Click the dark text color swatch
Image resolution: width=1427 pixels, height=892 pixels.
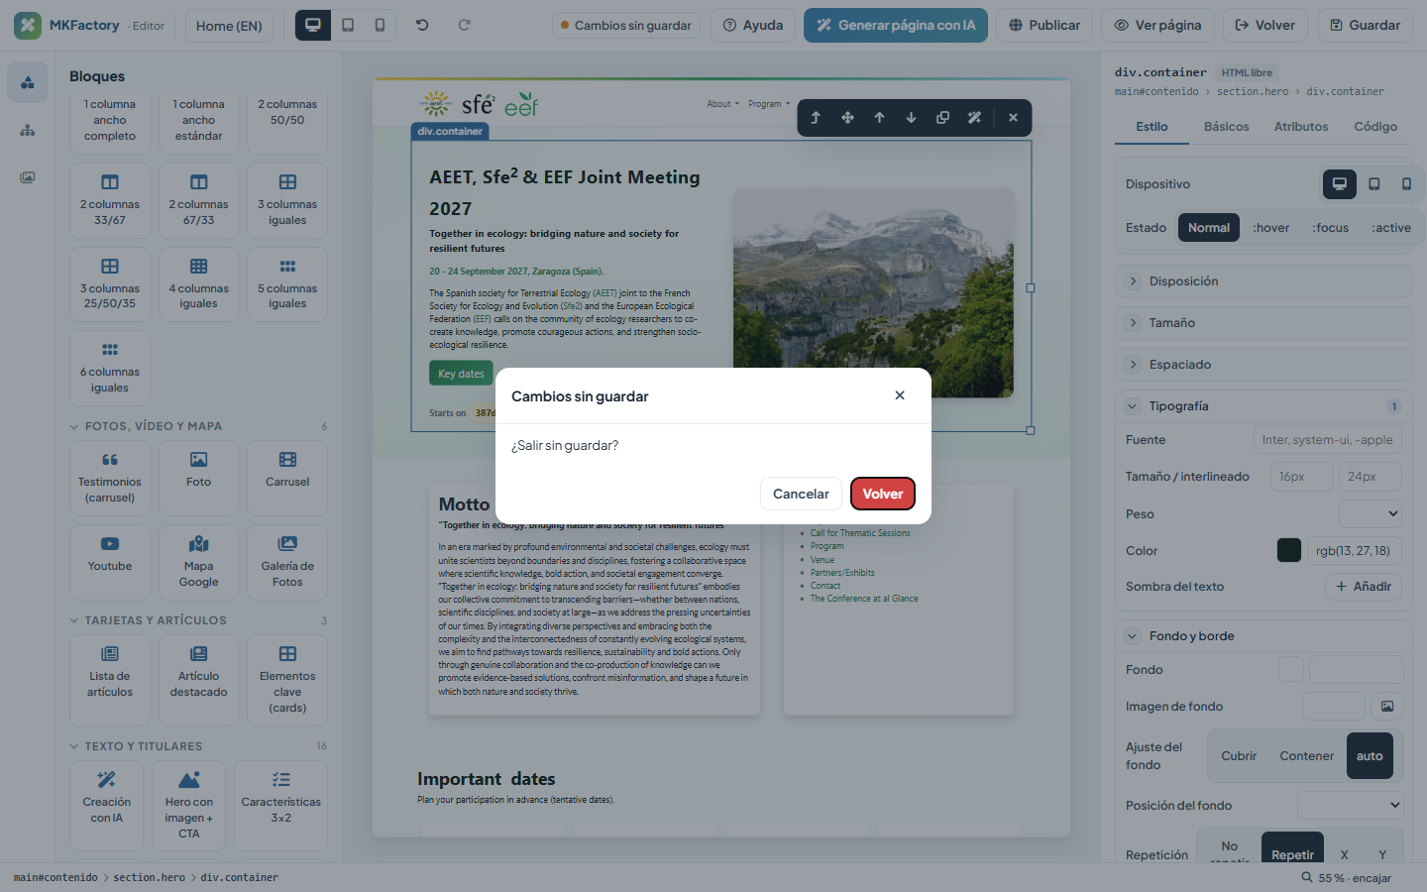click(x=1289, y=550)
